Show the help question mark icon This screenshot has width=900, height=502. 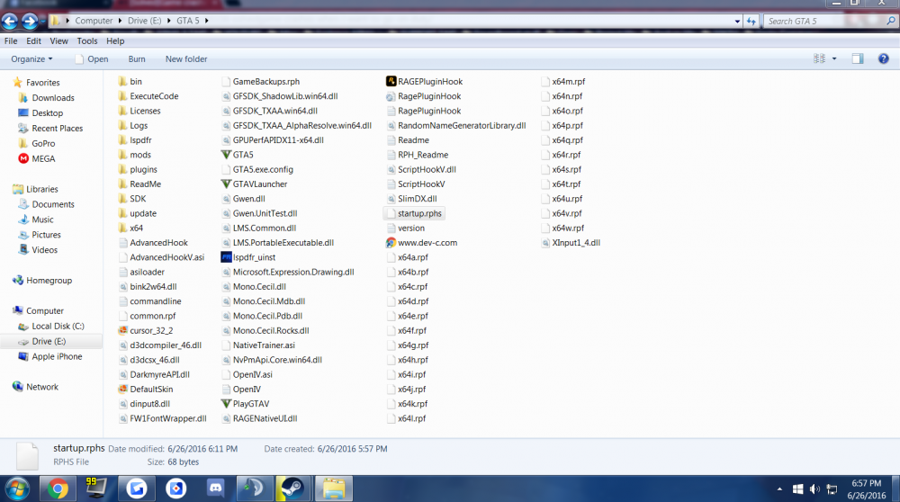coord(884,58)
